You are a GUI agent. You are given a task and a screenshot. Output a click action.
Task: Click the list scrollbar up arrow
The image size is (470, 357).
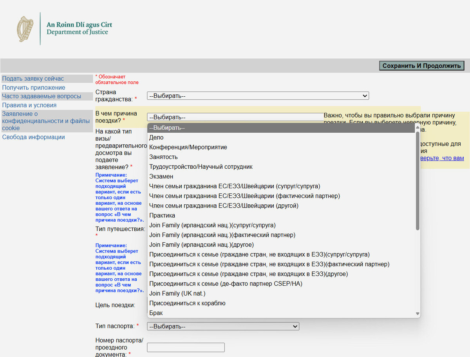pyautogui.click(x=418, y=128)
